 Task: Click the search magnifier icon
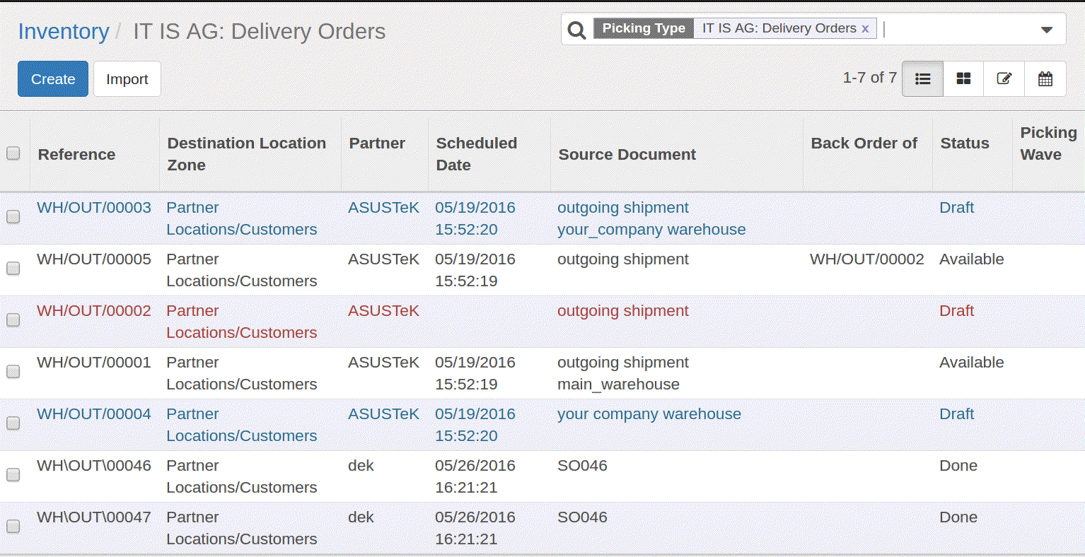pos(576,30)
